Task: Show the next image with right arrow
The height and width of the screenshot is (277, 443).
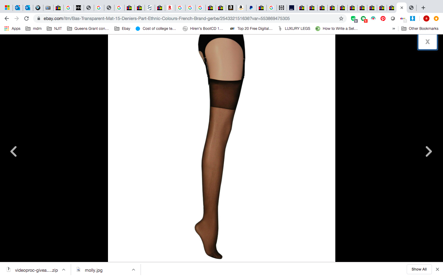Action: tap(429, 151)
